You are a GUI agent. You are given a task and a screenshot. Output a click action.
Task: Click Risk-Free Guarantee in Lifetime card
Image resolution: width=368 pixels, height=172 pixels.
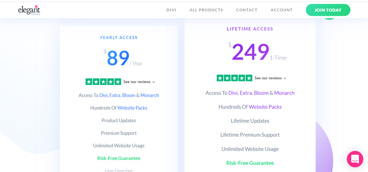(250, 163)
